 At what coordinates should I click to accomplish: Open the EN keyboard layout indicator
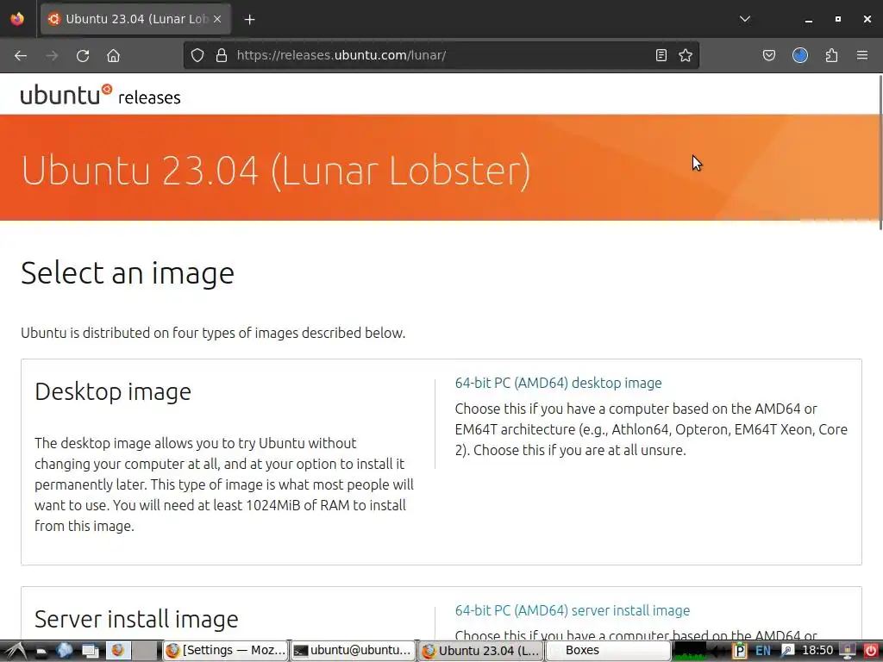point(763,651)
